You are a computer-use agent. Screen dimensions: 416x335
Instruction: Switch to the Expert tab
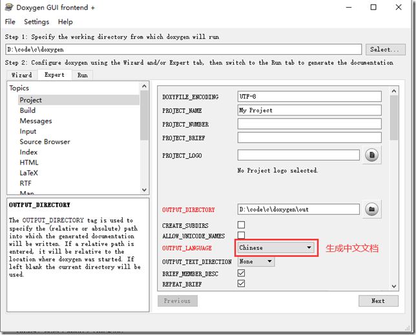54,75
